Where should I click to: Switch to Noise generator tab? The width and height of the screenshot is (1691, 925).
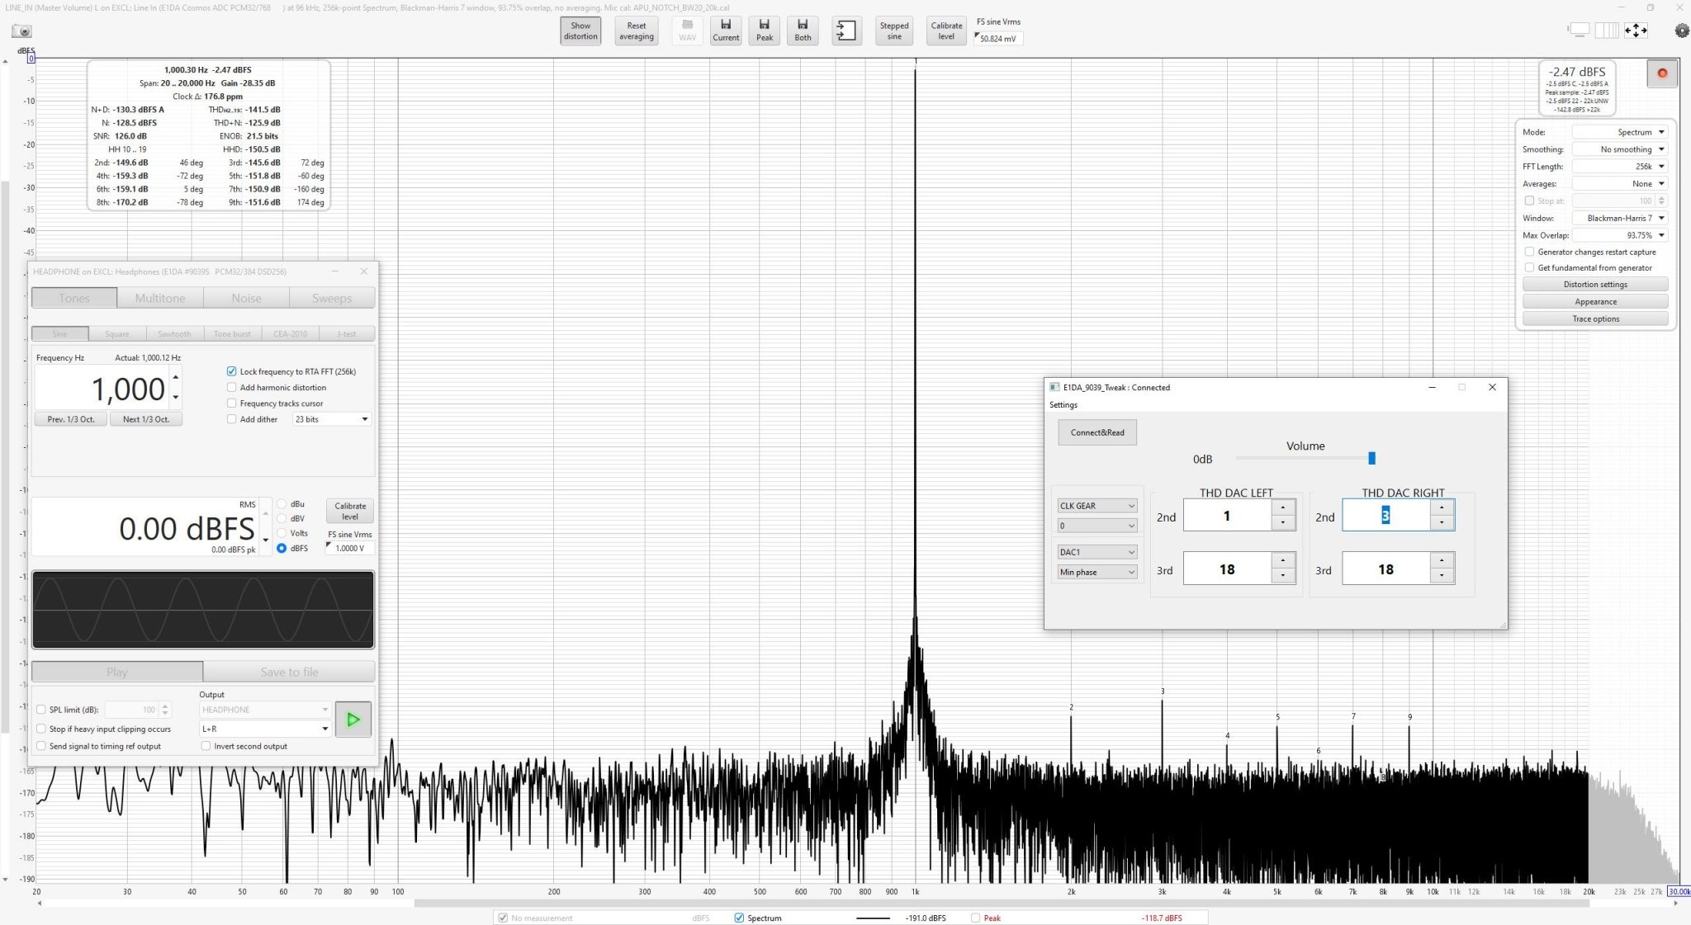246,298
